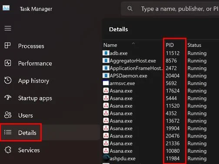This screenshot has width=219, height=164.
Task: Select the adb.exe process name
Action: pyautogui.click(x=119, y=53)
